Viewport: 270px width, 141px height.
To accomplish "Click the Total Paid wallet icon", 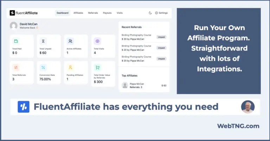I will (x=16, y=41).
